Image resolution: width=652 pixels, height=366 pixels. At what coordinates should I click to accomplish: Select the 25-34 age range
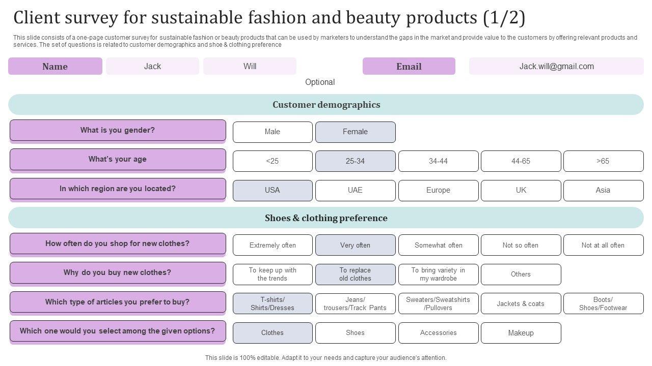coord(355,161)
